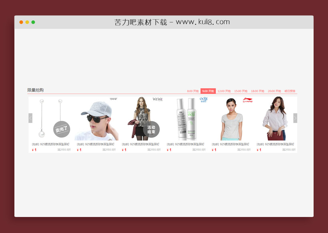Select the 15:00 开抢 session

pos(240,91)
